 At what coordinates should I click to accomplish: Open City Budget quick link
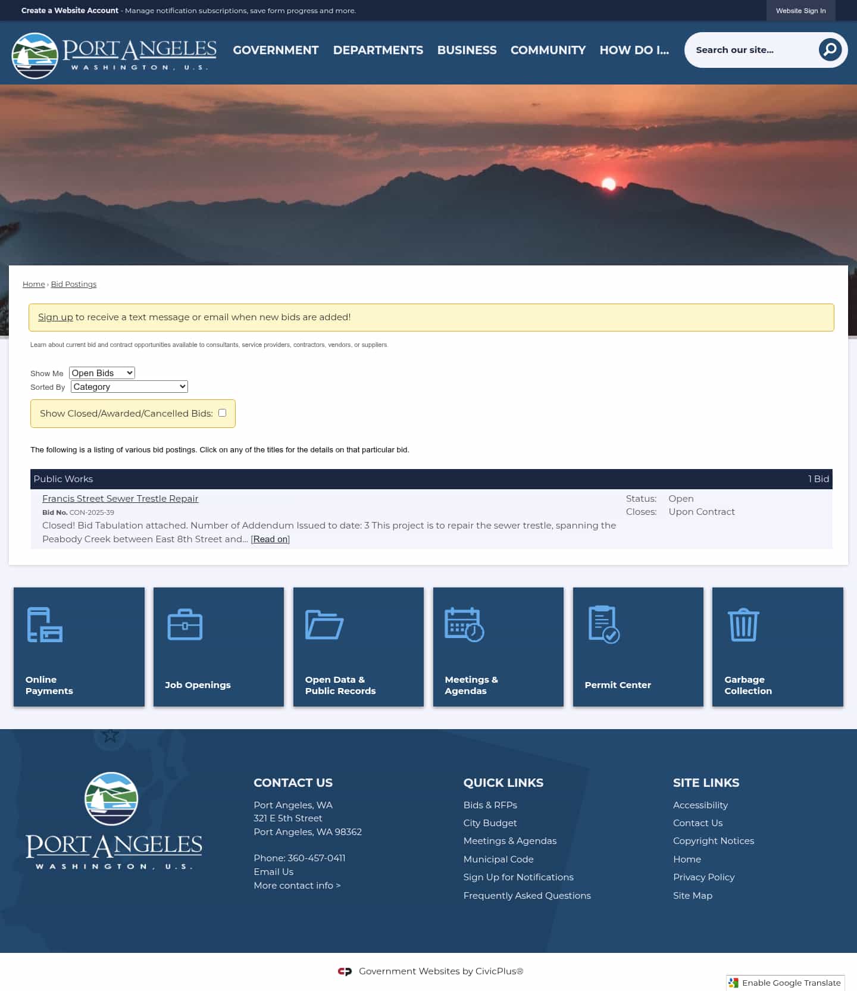[490, 823]
